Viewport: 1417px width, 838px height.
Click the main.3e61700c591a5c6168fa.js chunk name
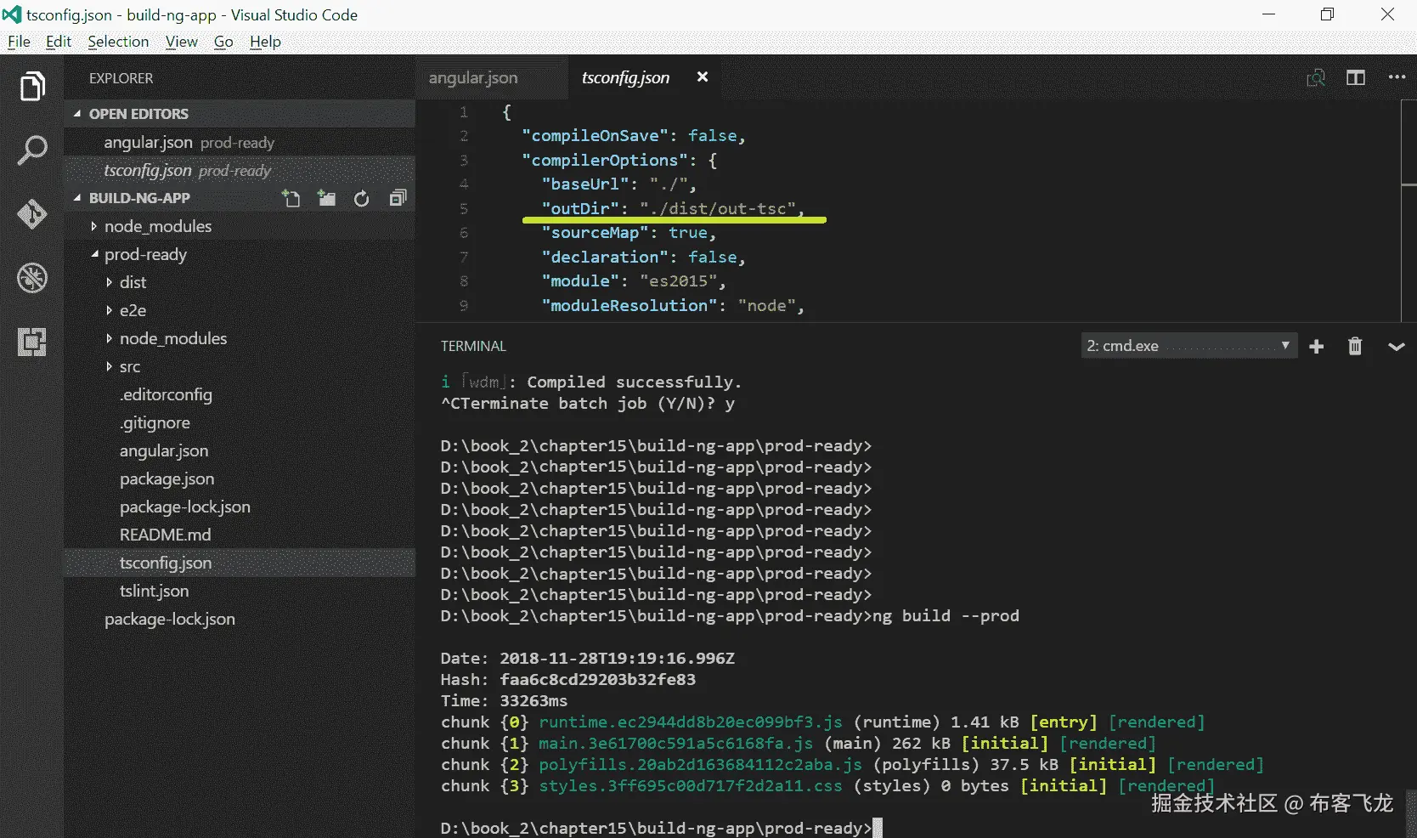(676, 744)
